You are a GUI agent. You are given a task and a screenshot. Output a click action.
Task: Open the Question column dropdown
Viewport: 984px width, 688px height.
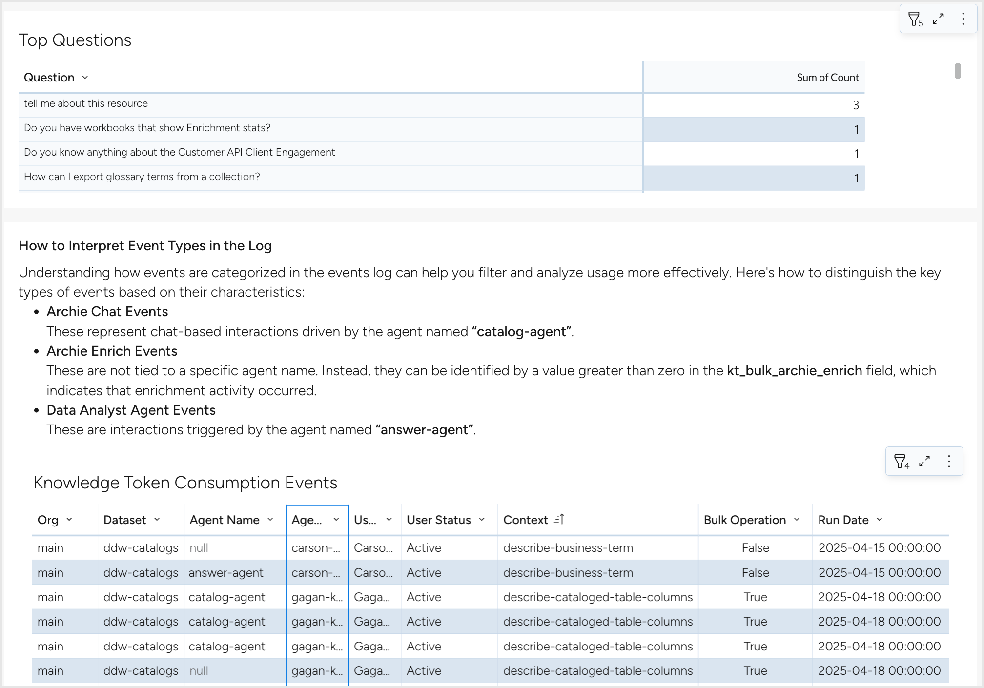[85, 78]
